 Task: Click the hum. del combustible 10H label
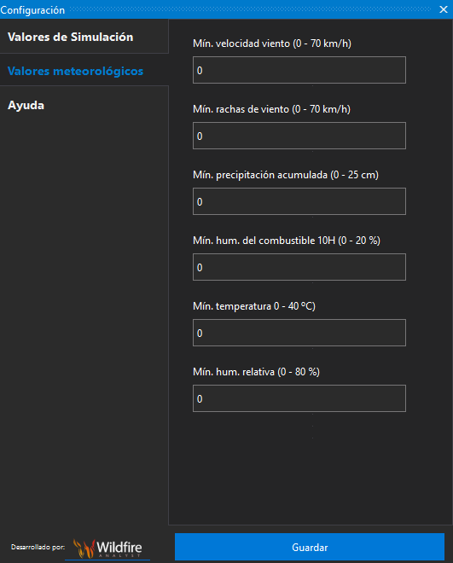(298, 241)
